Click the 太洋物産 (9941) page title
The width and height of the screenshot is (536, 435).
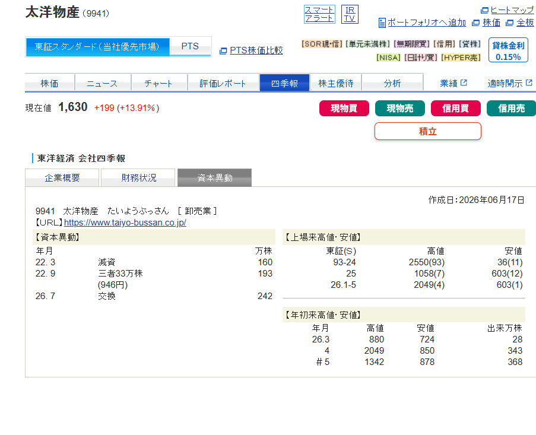(x=67, y=12)
